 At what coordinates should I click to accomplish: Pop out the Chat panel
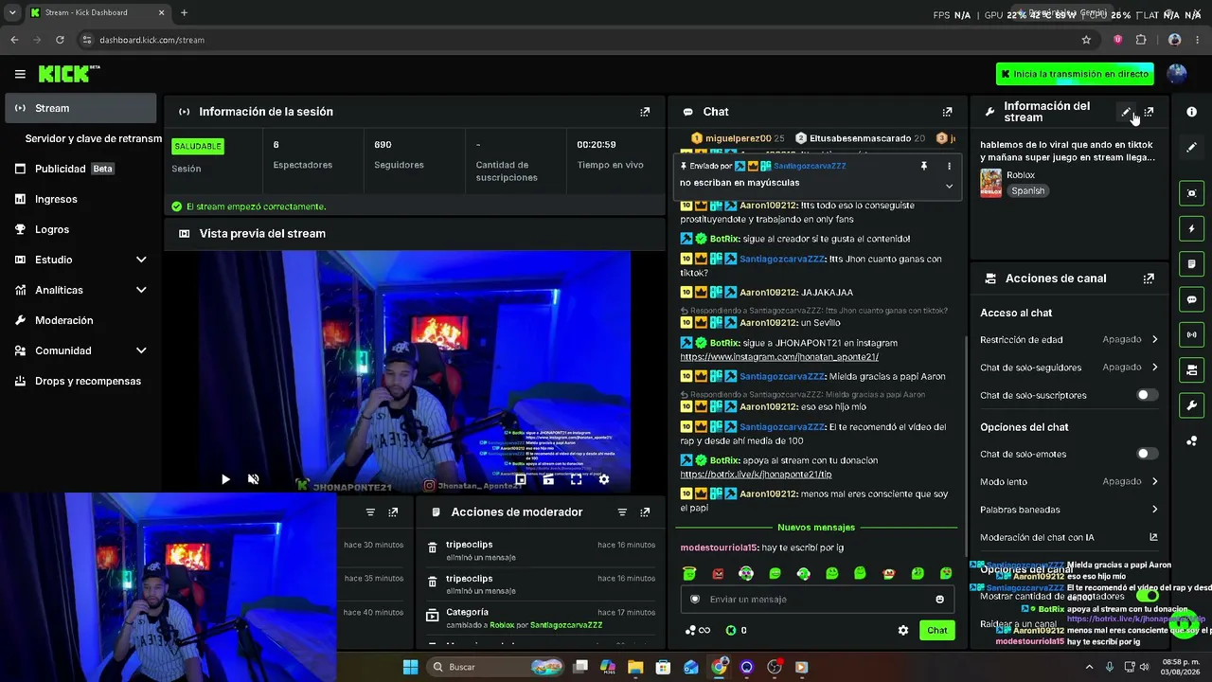point(947,112)
